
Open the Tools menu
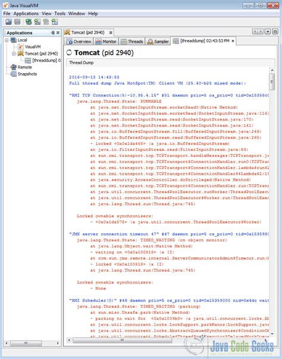(x=59, y=14)
